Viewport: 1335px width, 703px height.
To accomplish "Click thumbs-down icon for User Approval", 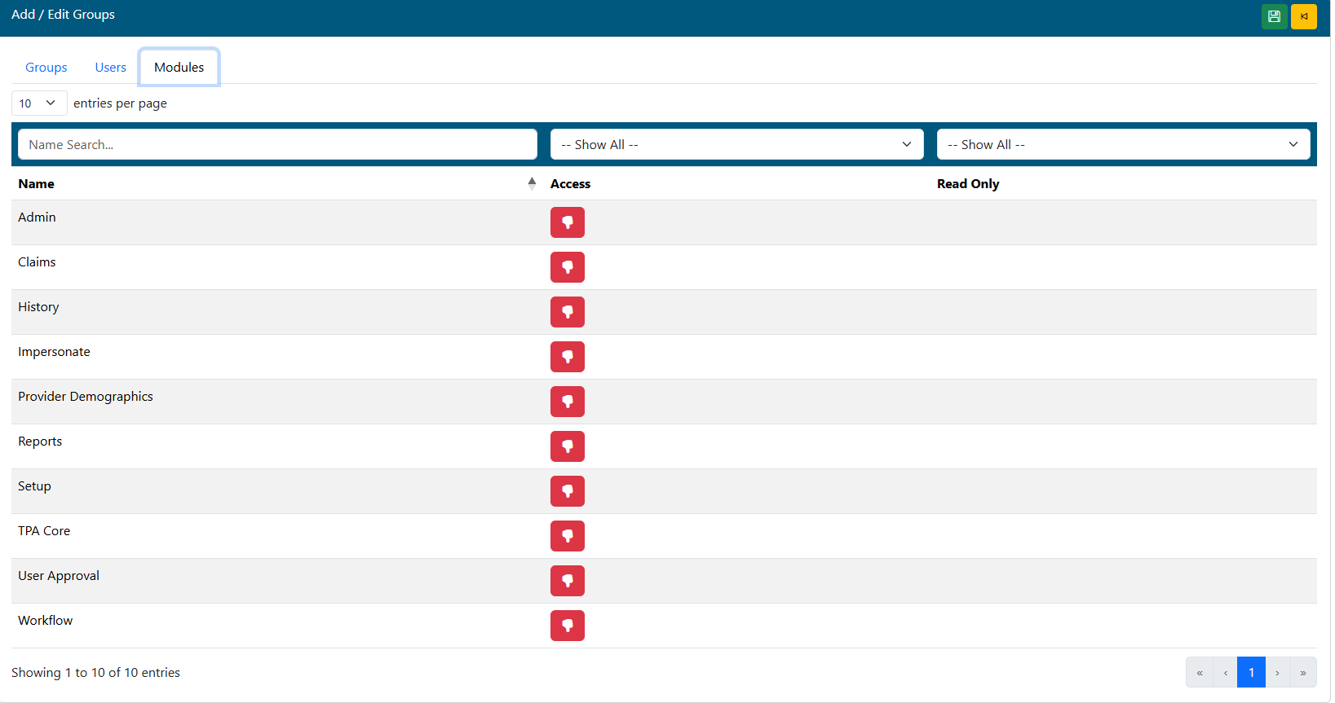I will [x=567, y=581].
